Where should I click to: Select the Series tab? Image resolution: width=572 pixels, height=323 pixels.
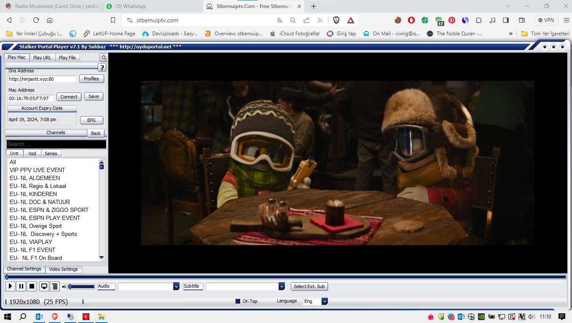pos(51,154)
